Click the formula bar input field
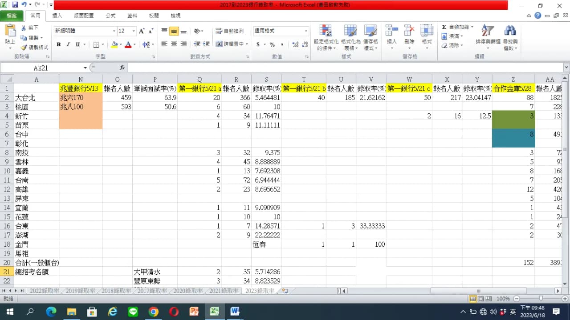This screenshot has height=320, width=570. (345, 68)
